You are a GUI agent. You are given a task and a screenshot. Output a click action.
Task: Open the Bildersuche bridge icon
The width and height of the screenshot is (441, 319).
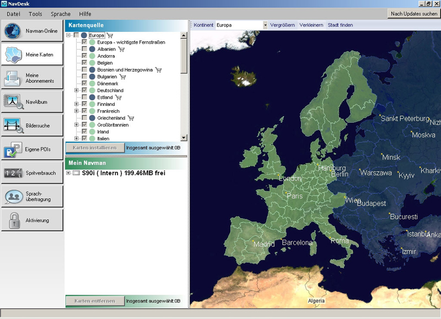12,126
